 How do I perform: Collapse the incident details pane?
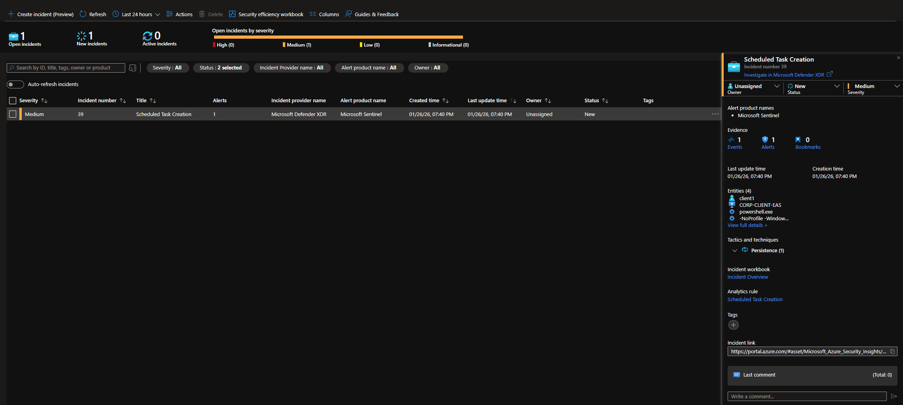click(x=898, y=58)
